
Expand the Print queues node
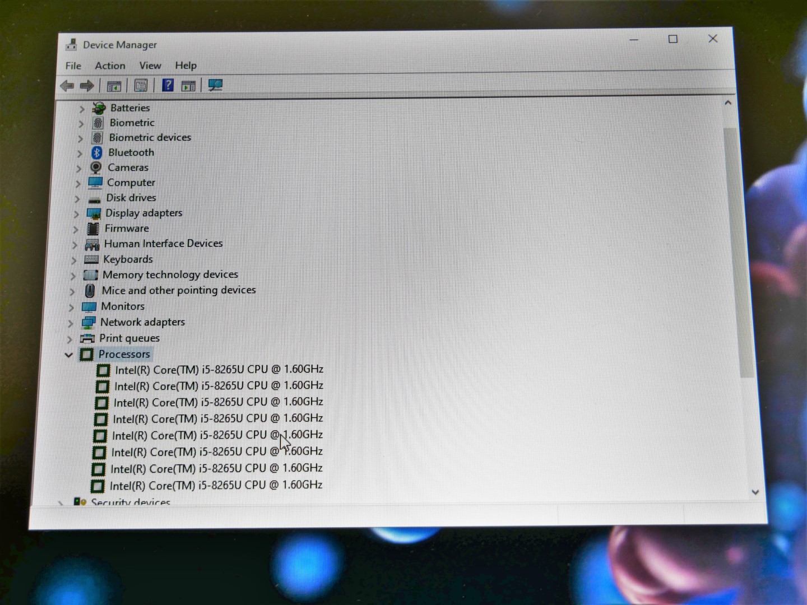pyautogui.click(x=69, y=339)
